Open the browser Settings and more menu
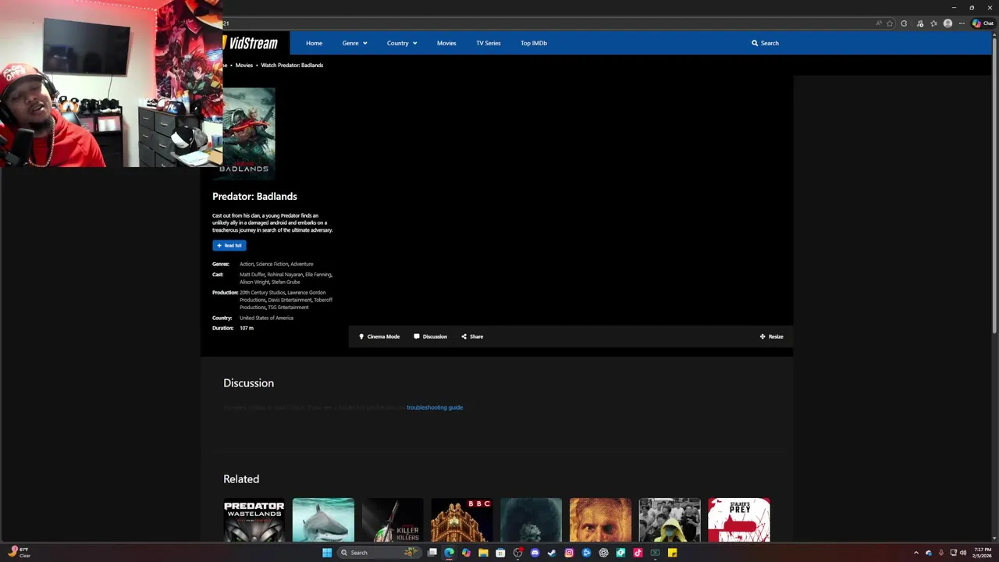This screenshot has height=562, width=999. (962, 23)
